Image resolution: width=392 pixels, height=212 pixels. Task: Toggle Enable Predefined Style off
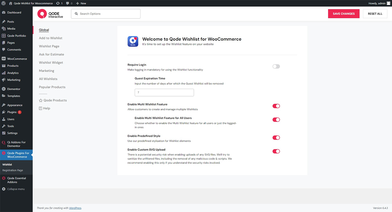click(x=276, y=138)
